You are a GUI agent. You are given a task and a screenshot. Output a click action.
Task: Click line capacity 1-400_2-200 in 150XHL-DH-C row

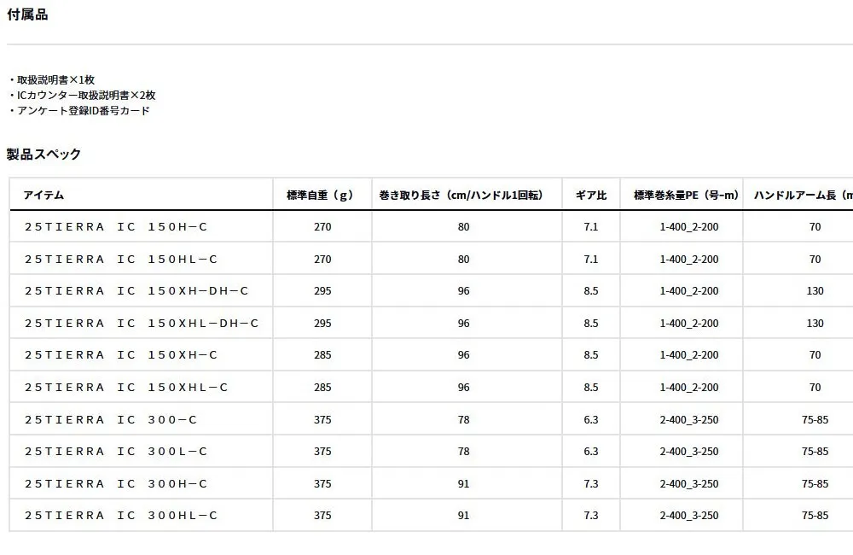[x=689, y=324]
